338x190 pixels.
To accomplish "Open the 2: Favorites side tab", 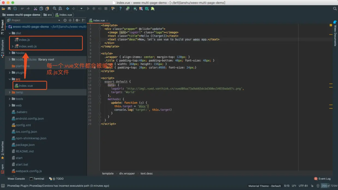I will click(x=2, y=150).
